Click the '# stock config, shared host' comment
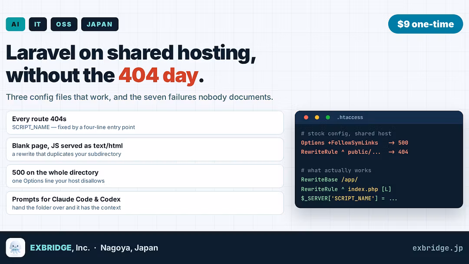Screen dimensions: 469x264 coord(346,134)
